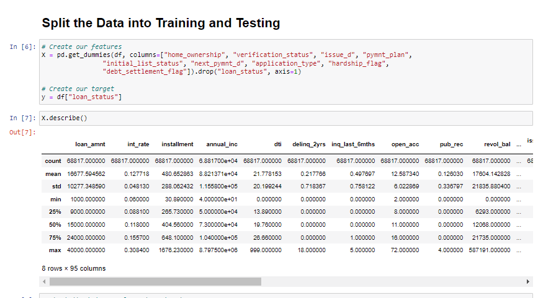The height and width of the screenshot is (298, 538).
Task: Click the 'Split the Data into Training and Testing' heading
Action: coord(161,23)
